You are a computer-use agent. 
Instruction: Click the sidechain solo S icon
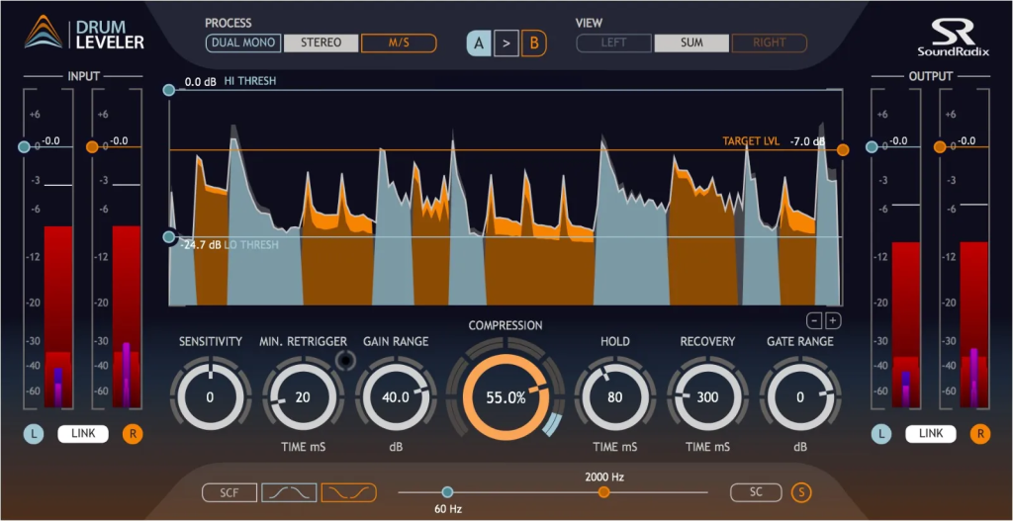(801, 491)
